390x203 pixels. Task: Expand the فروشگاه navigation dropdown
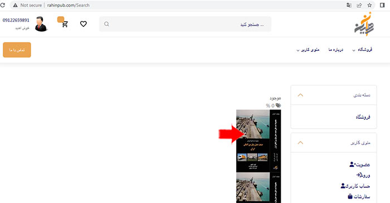pyautogui.click(x=362, y=50)
